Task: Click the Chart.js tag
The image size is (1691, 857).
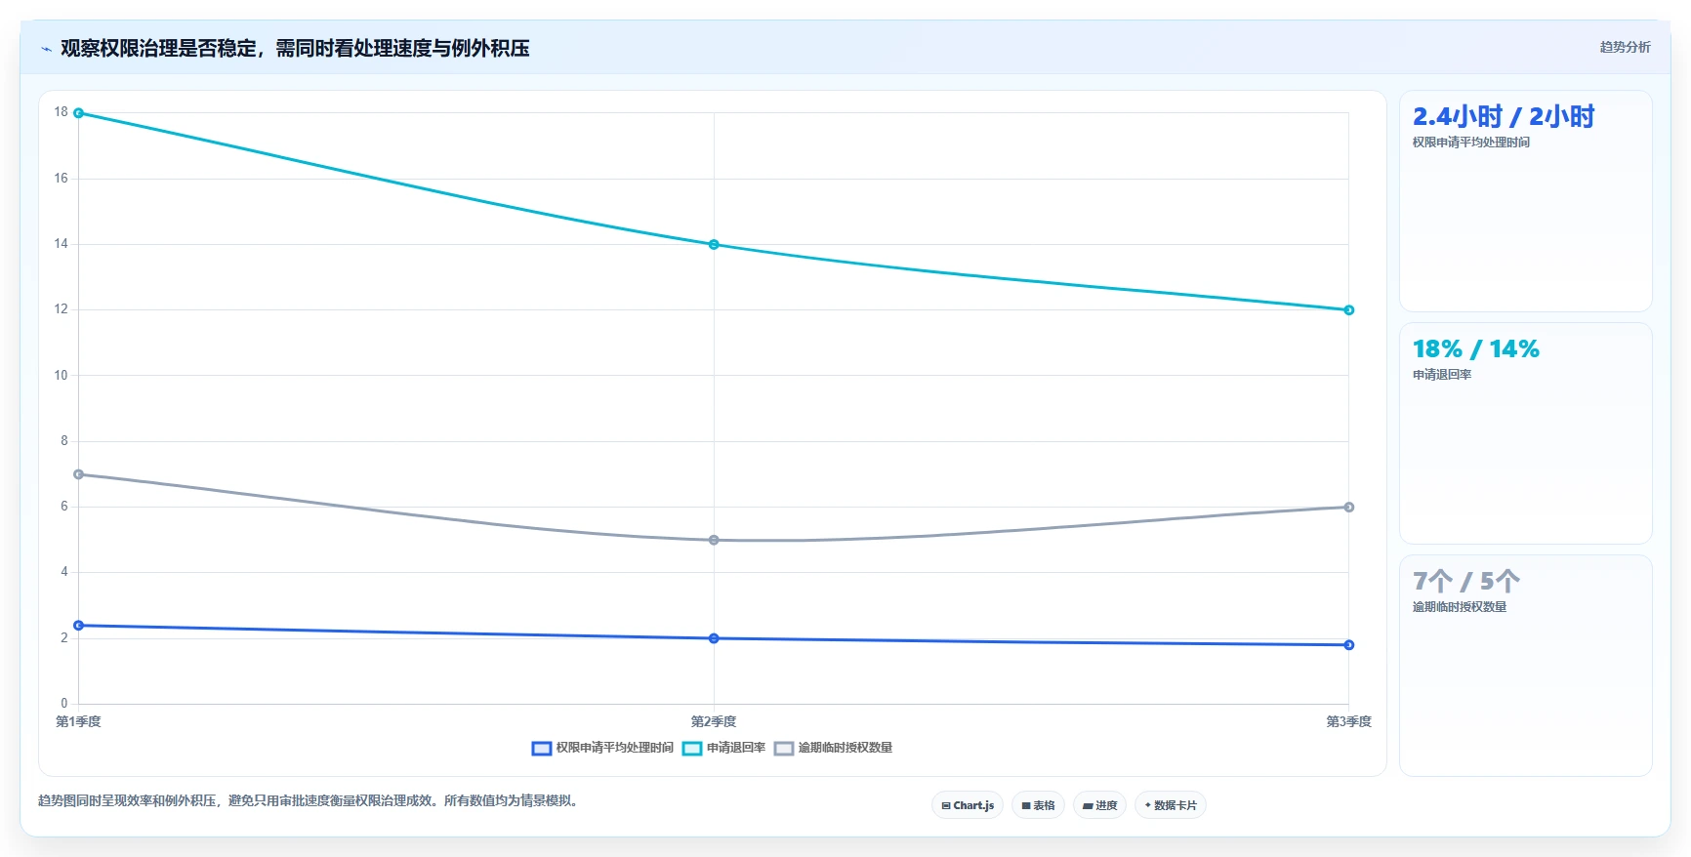Action: (968, 805)
